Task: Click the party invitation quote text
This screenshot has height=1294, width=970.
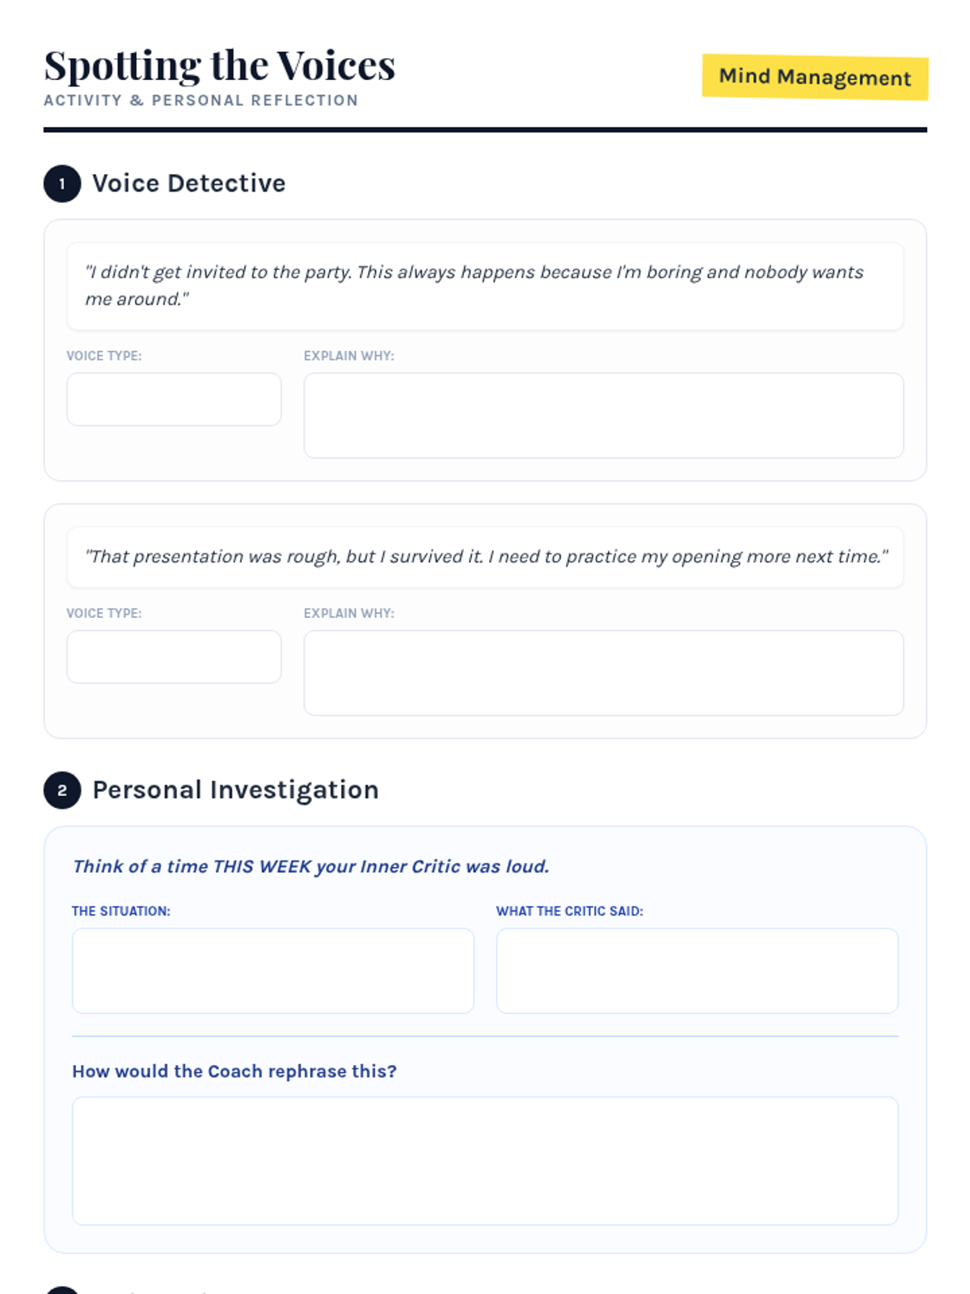Action: point(474,285)
